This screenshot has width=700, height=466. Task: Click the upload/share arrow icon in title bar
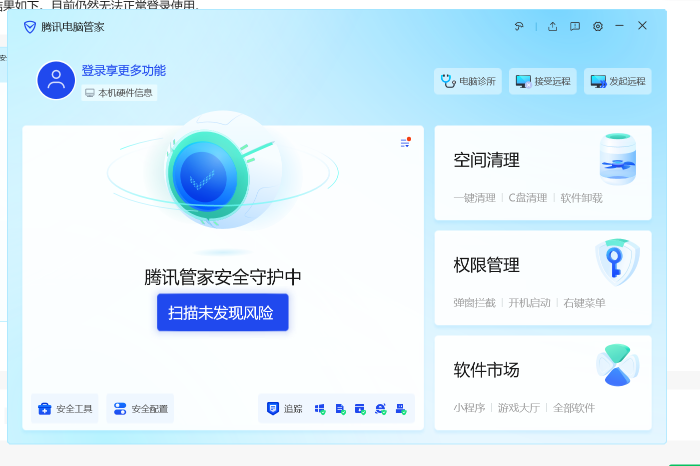(x=553, y=26)
